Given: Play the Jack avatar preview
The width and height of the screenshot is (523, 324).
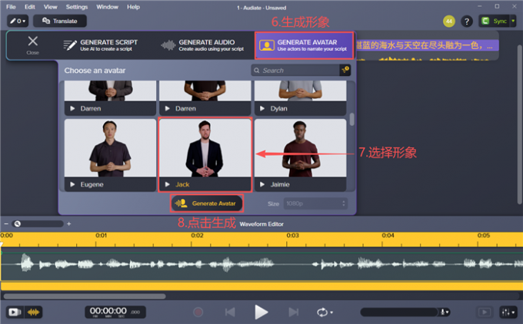Looking at the screenshot, I should pos(168,184).
